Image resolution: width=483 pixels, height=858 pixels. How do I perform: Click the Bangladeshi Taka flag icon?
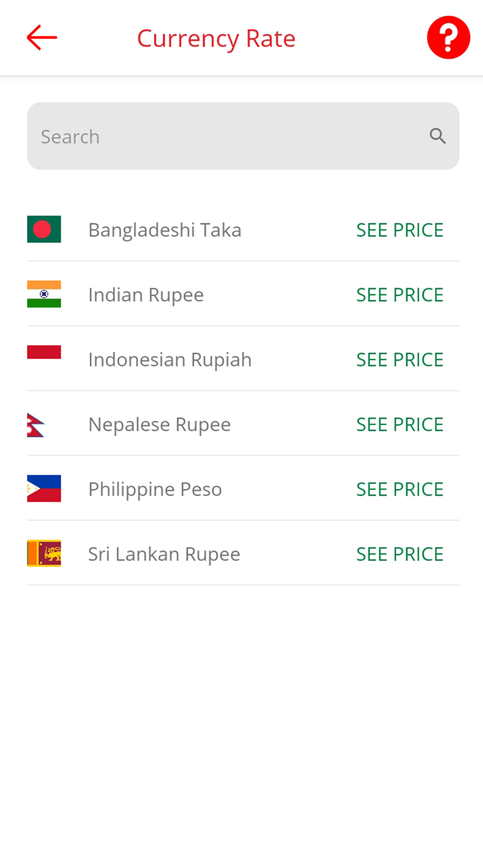pos(43,230)
